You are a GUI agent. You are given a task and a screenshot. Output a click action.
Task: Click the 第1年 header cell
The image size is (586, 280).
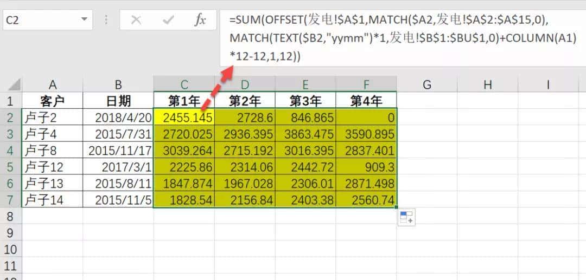click(184, 101)
